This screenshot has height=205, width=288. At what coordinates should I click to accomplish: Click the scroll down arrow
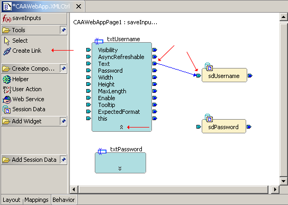pyautogui.click(x=283, y=181)
